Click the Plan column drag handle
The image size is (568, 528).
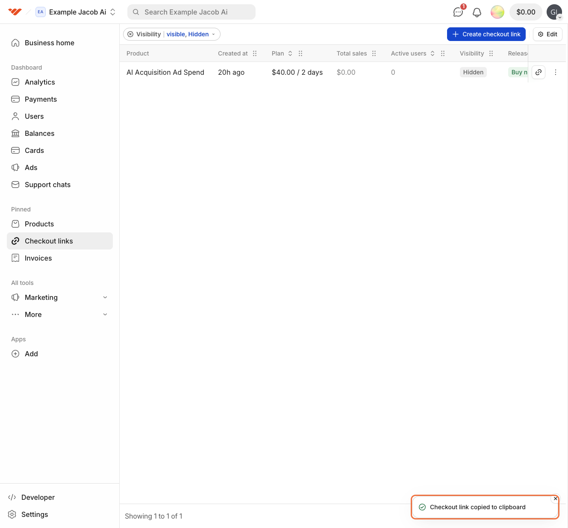[300, 53]
